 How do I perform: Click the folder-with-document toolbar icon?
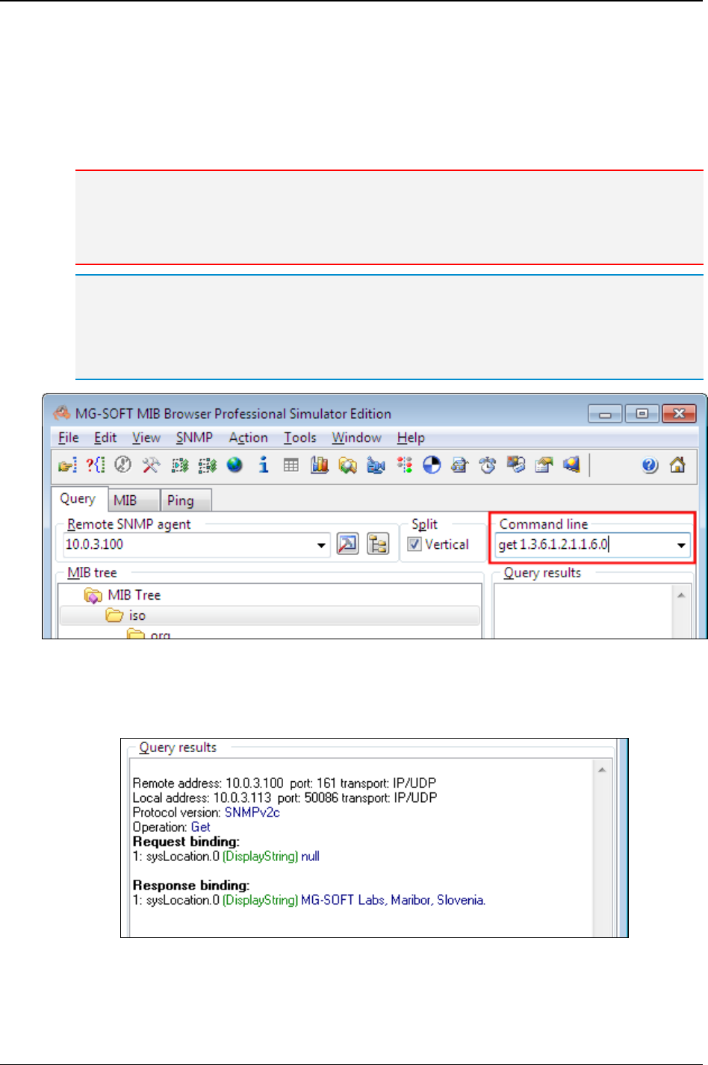click(544, 465)
